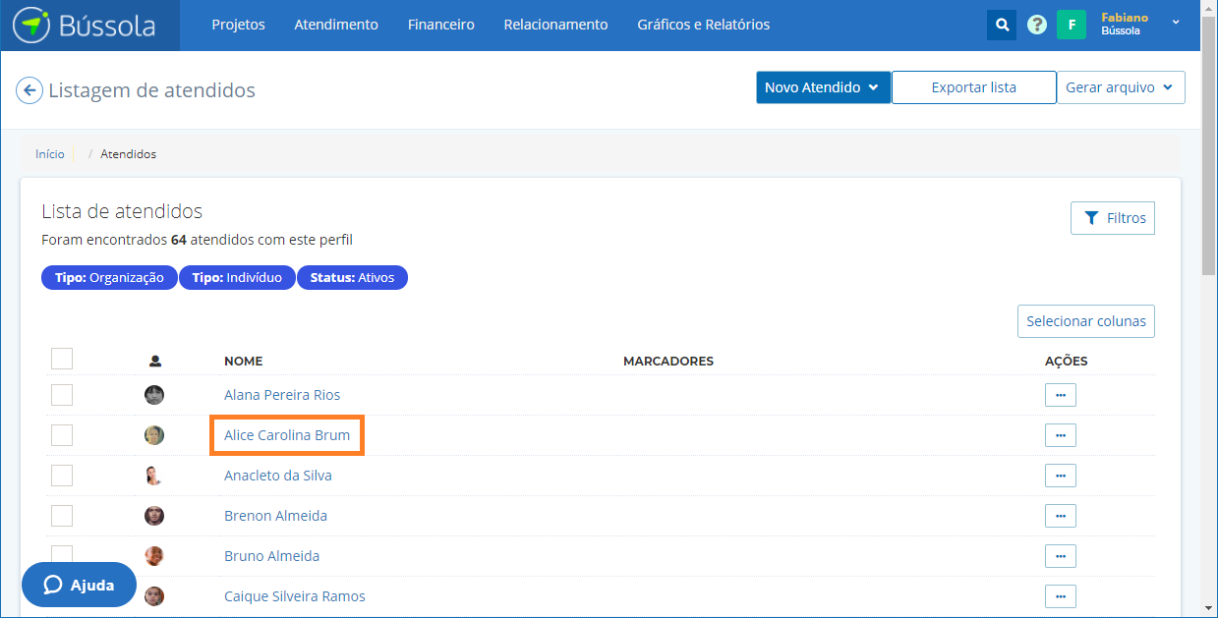Click Caique Silveira Ramos avatar photo

(154, 596)
